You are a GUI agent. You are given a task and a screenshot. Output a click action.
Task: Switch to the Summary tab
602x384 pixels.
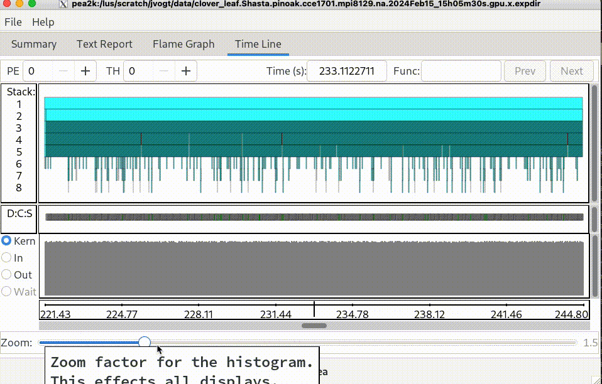[x=34, y=44]
